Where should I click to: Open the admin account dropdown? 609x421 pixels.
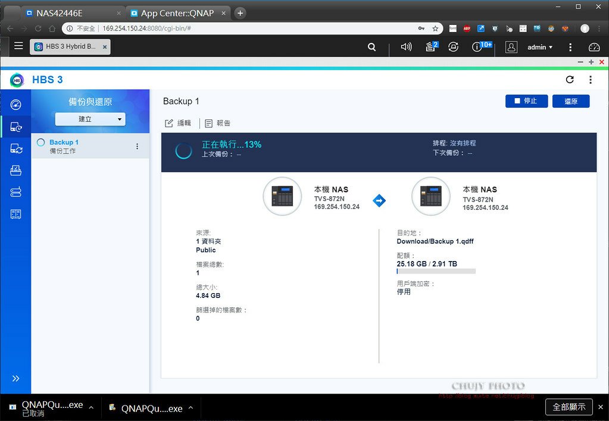click(540, 47)
